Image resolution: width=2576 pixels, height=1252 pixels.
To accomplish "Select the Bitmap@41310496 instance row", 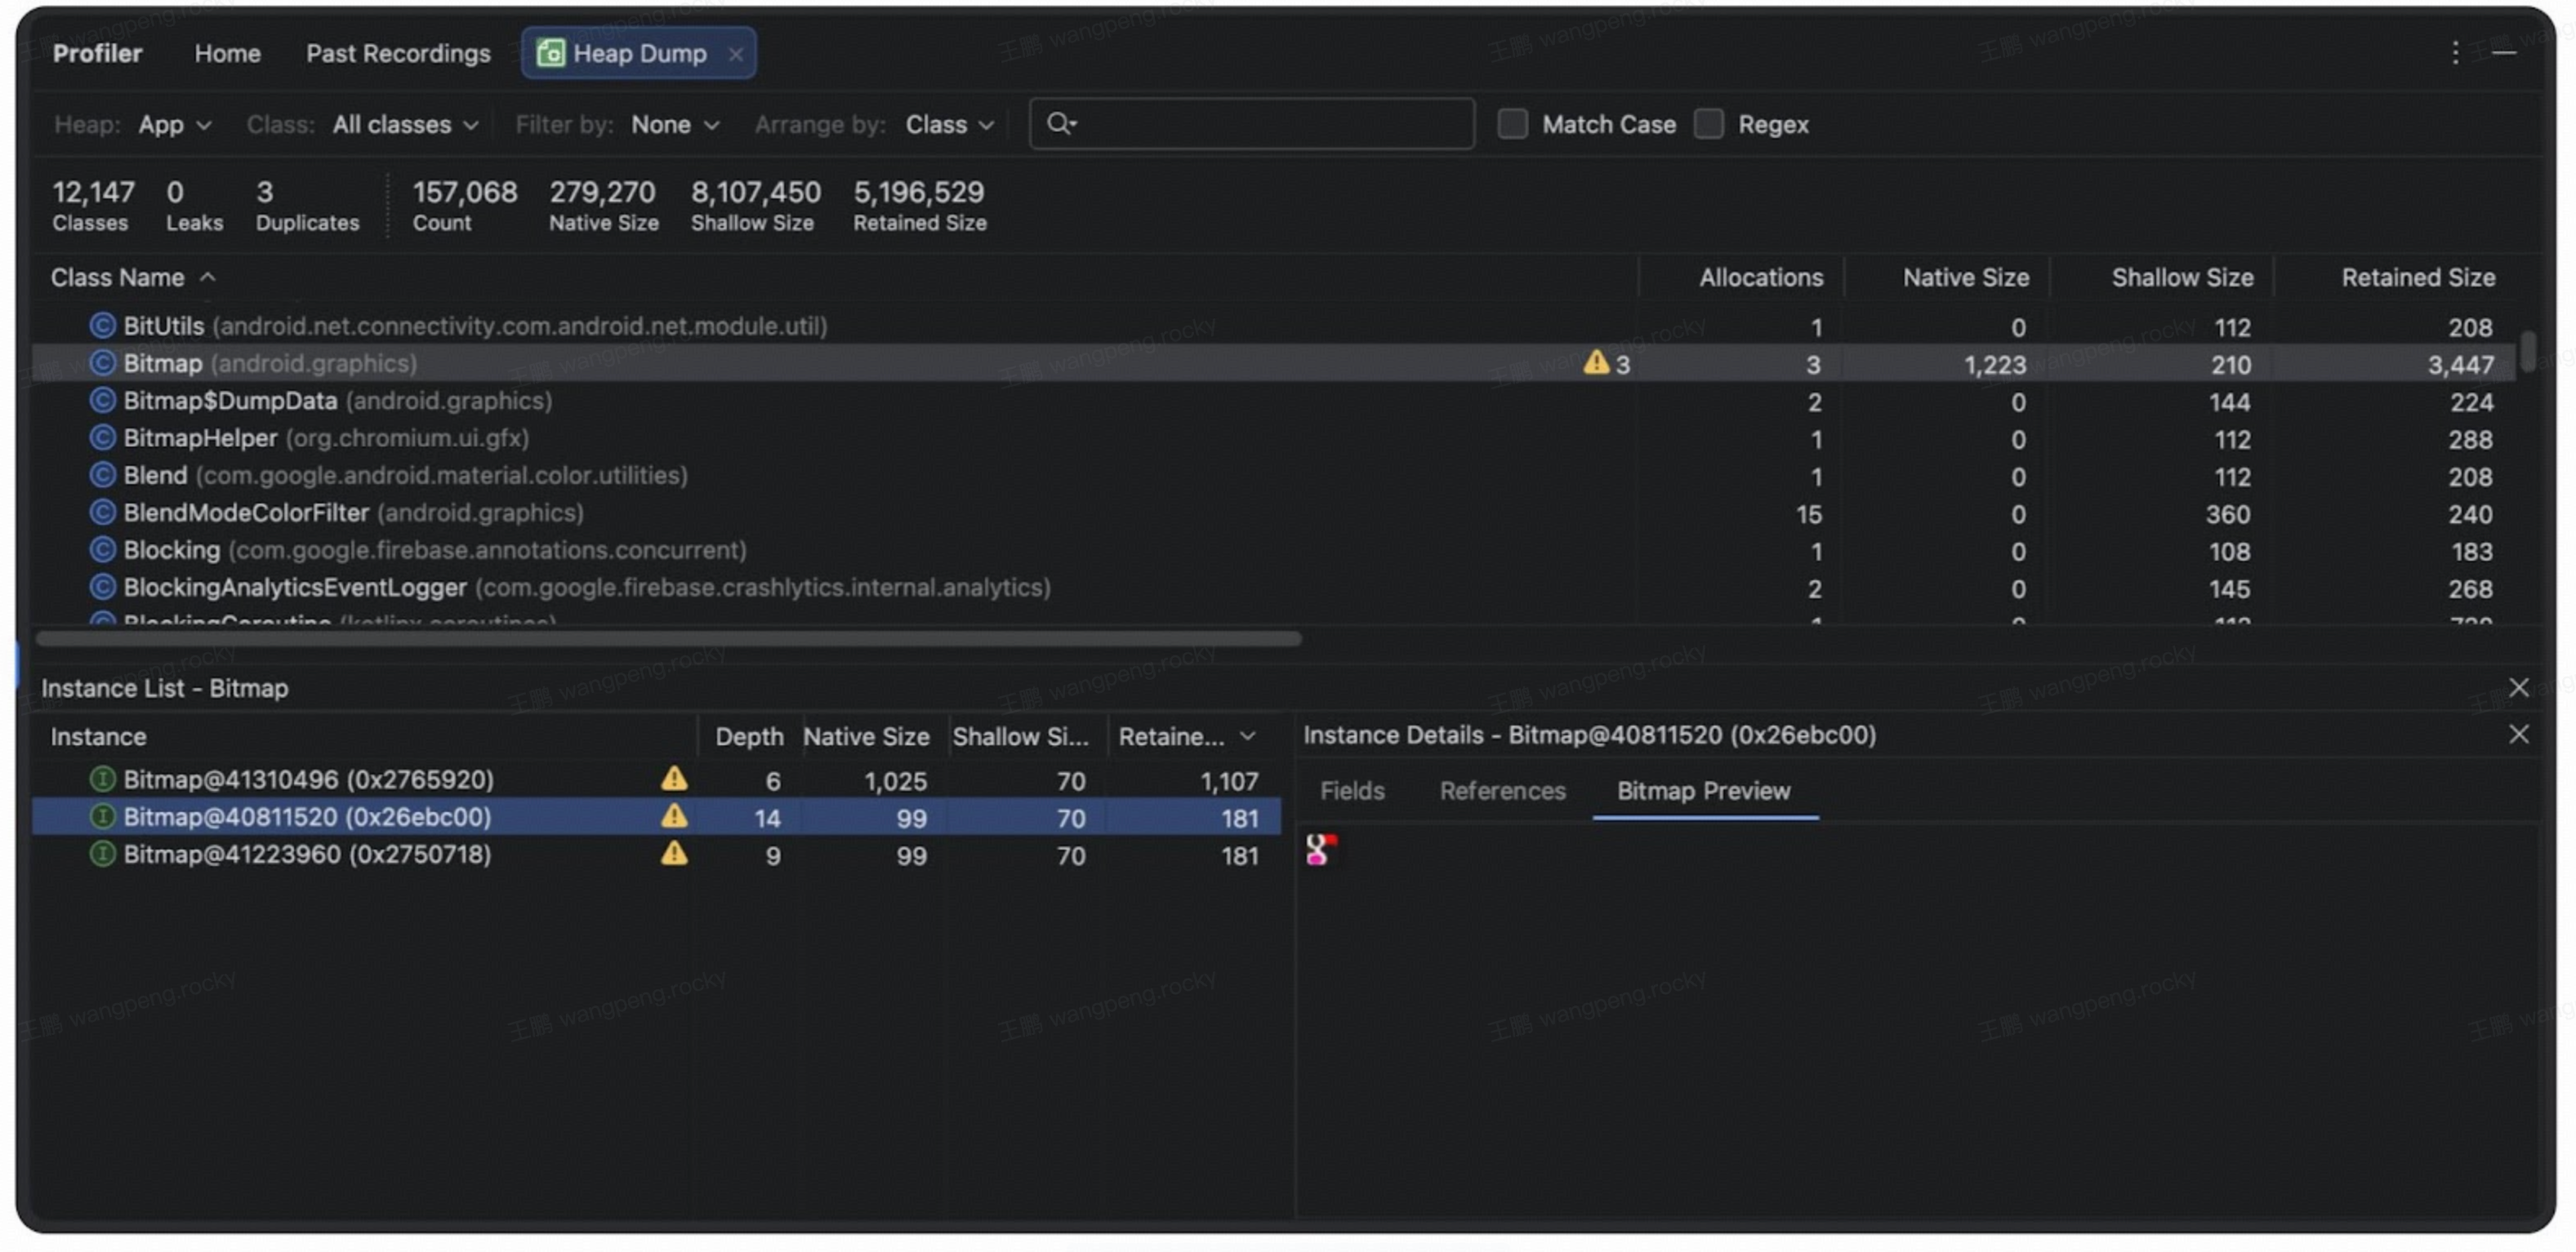I will pyautogui.click(x=656, y=779).
